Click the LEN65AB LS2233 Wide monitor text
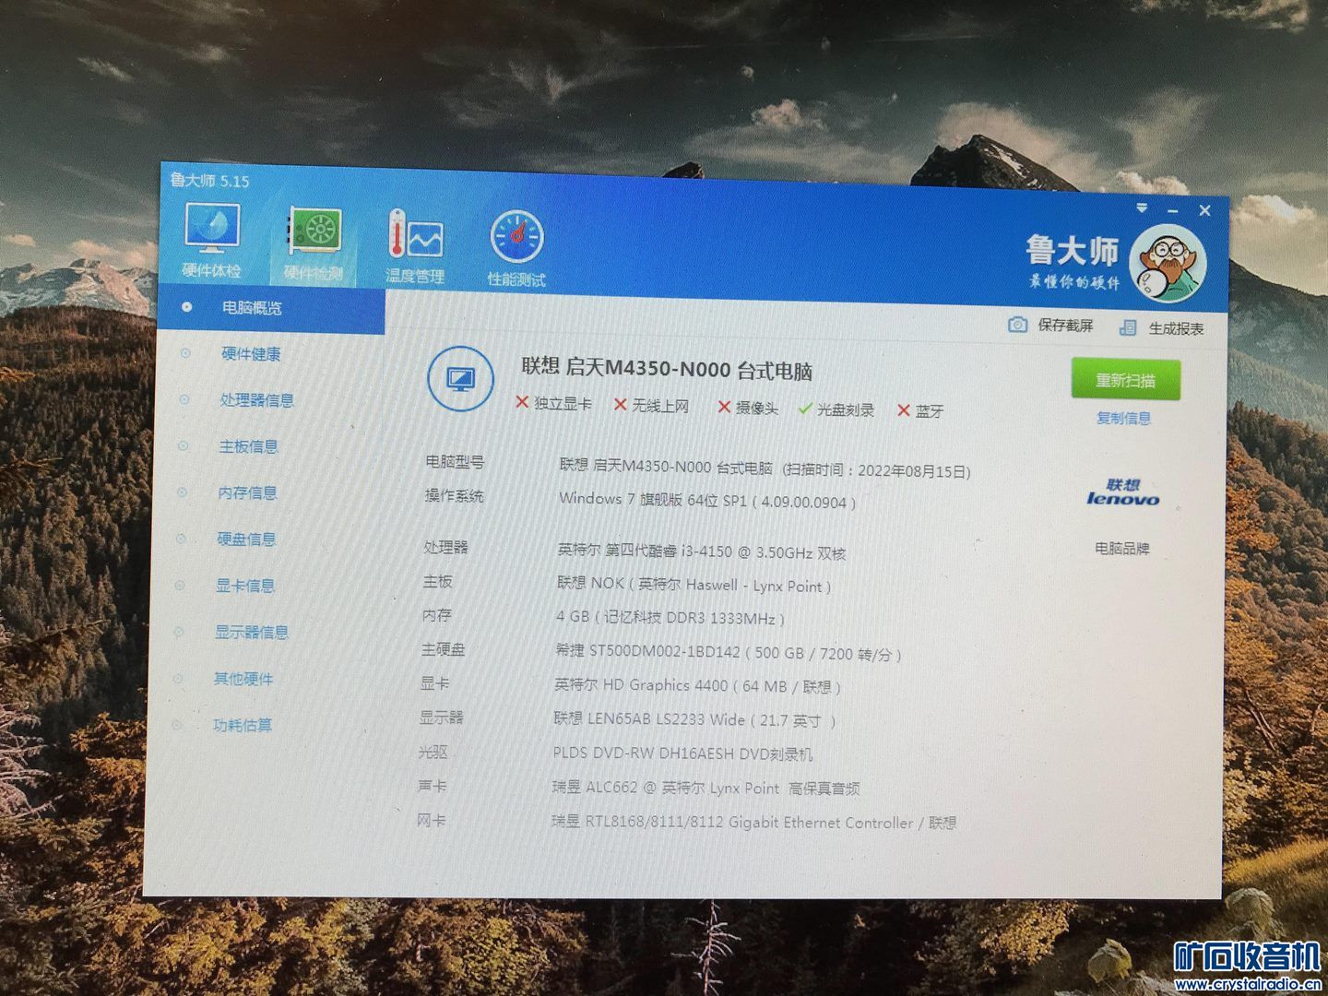Screen dimensions: 1328x996 [x=694, y=719]
